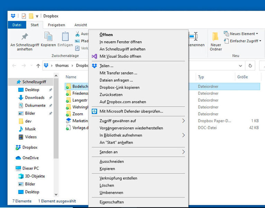Image resolution: width=265 pixels, height=208 pixels.
Task: Open 3D-Objekte under Dieser PC
Action: tap(35, 176)
